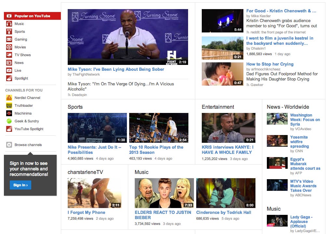Screen dimensions: 329x234
Task: Click the Deadspin feed icon
Action: click(x=69, y=95)
